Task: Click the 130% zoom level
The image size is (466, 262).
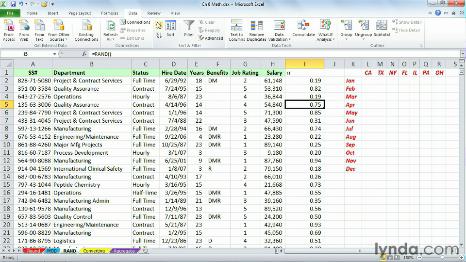Action: click(408, 258)
